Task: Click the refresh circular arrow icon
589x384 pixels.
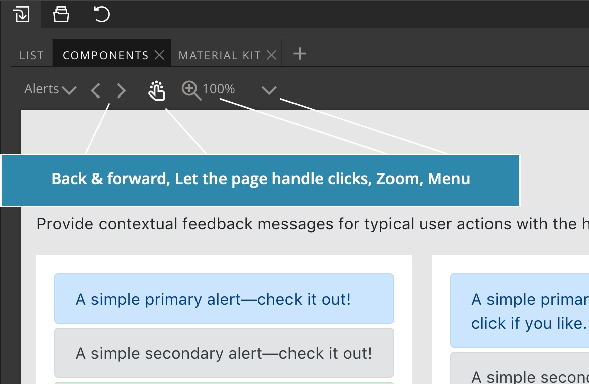Action: click(x=102, y=14)
